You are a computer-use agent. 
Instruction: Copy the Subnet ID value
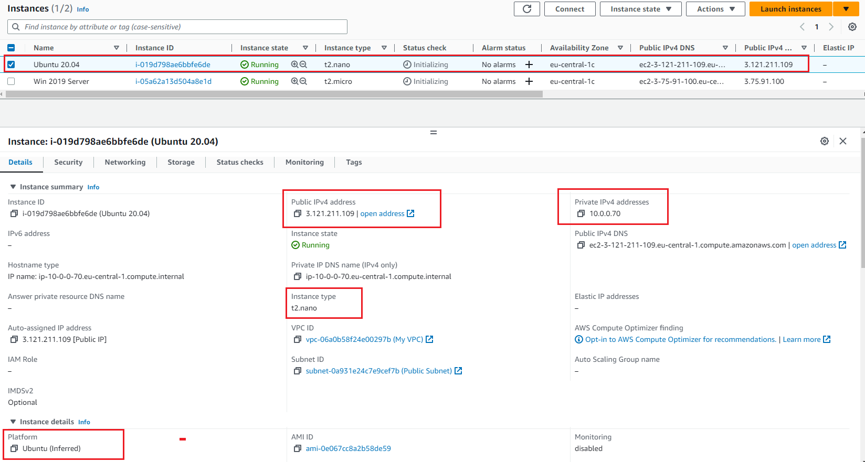(x=298, y=371)
